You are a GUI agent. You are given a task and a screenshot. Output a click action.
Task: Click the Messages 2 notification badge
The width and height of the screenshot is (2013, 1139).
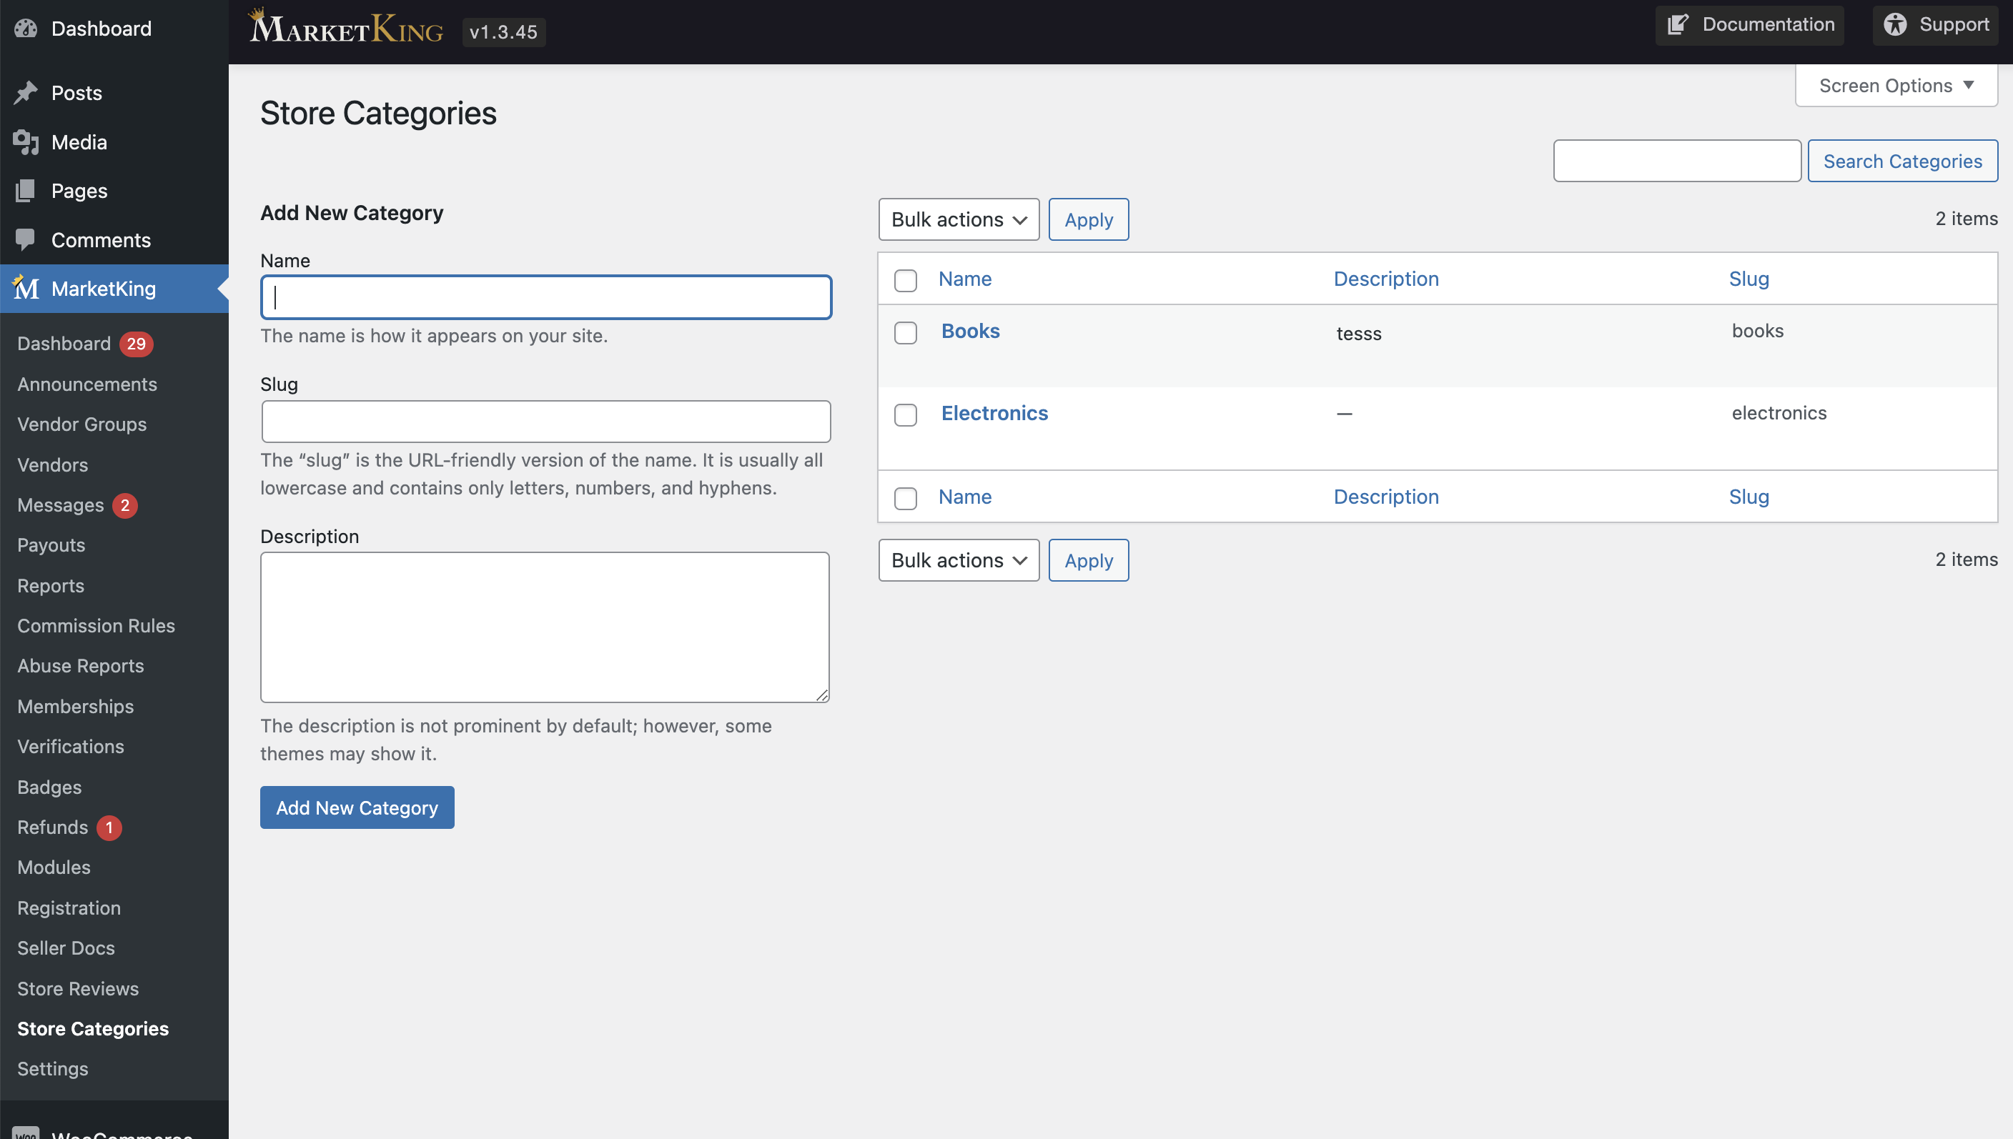[125, 505]
